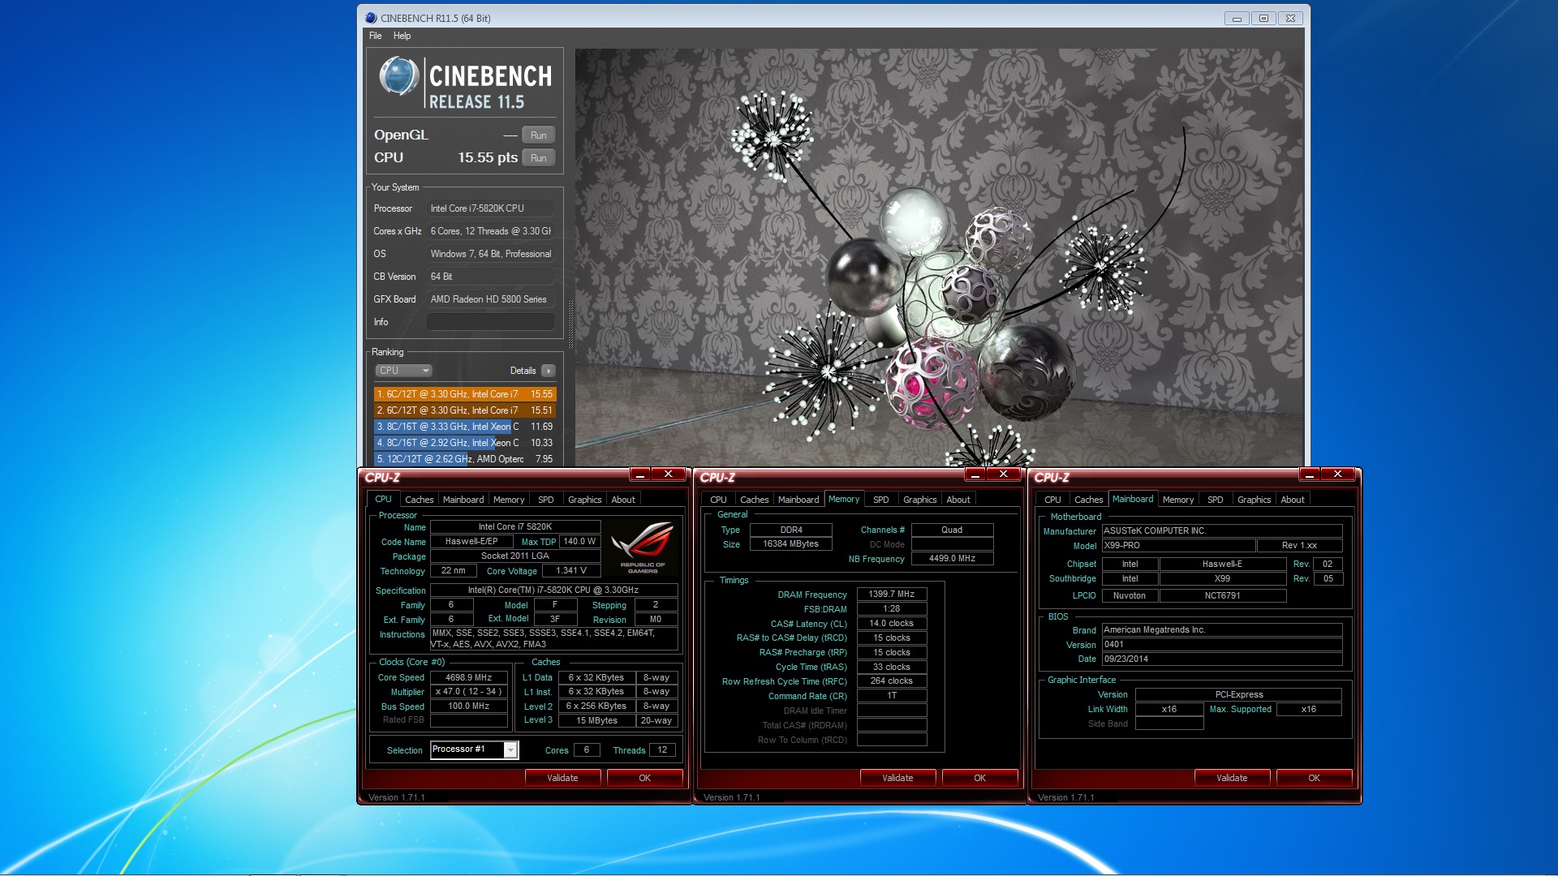Click the rendered Cinebench scene image
The width and height of the screenshot is (1558, 876).
pyautogui.click(x=939, y=256)
